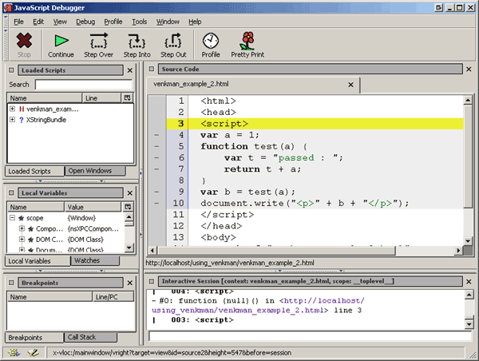Expand the venkman_exam script tree node
The height and width of the screenshot is (361, 479).
12,109
